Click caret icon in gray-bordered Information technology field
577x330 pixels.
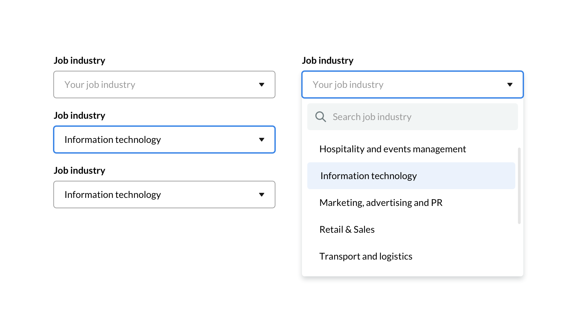point(262,195)
